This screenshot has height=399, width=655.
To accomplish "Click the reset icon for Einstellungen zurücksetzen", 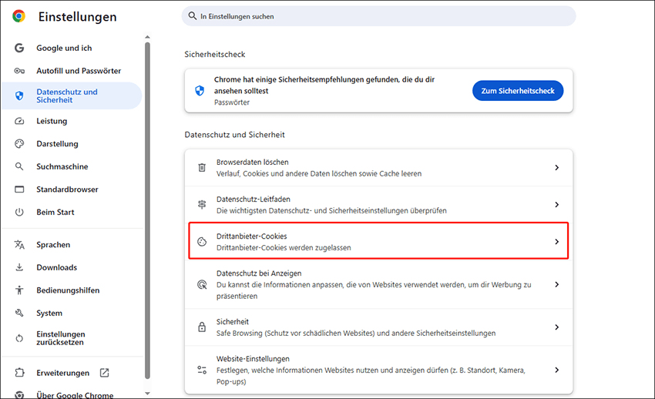I will point(19,338).
